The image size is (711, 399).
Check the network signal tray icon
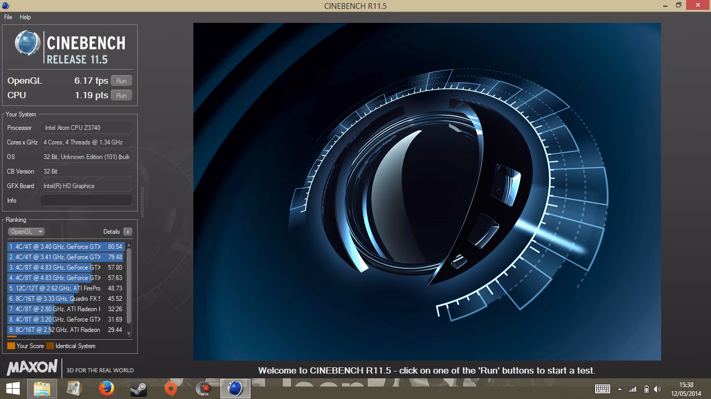(633, 389)
